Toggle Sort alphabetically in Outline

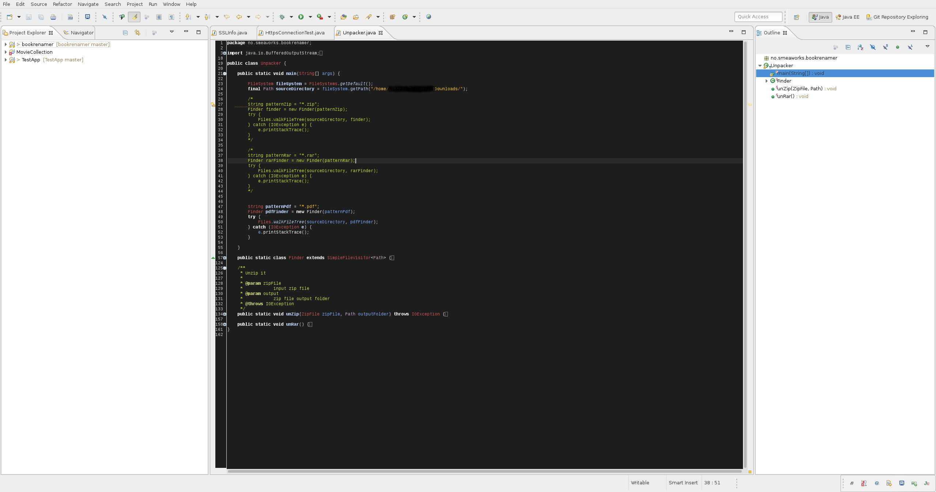pos(860,47)
